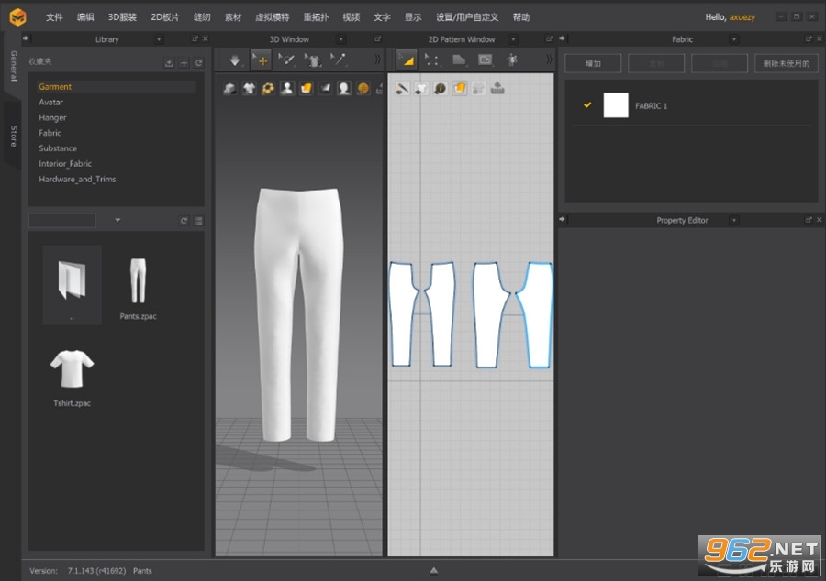Toggle show avatar icon in 3D view
Image resolution: width=826 pixels, height=581 pixels.
(286, 88)
